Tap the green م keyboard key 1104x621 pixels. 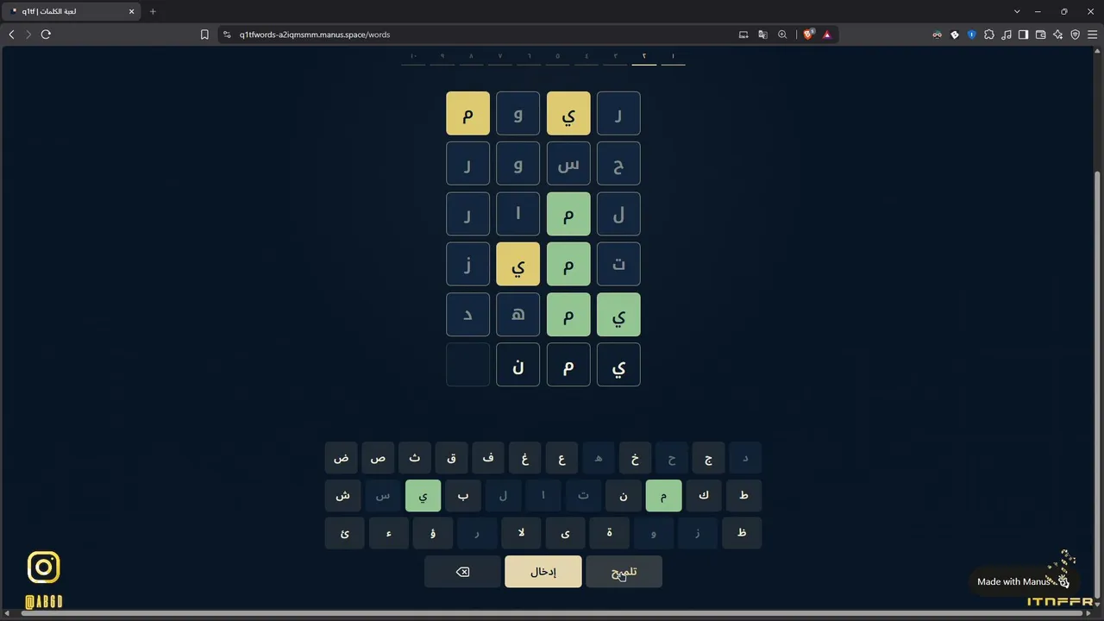pyautogui.click(x=663, y=496)
